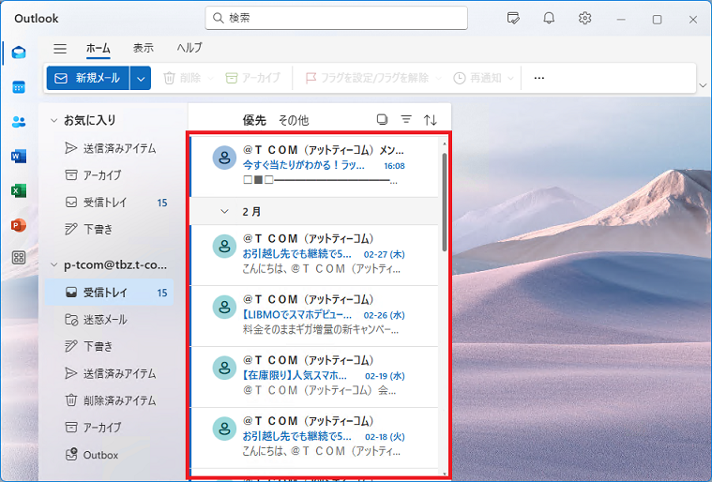Click the アーカイブ toolbar button
This screenshot has width=712, height=482.
point(253,78)
